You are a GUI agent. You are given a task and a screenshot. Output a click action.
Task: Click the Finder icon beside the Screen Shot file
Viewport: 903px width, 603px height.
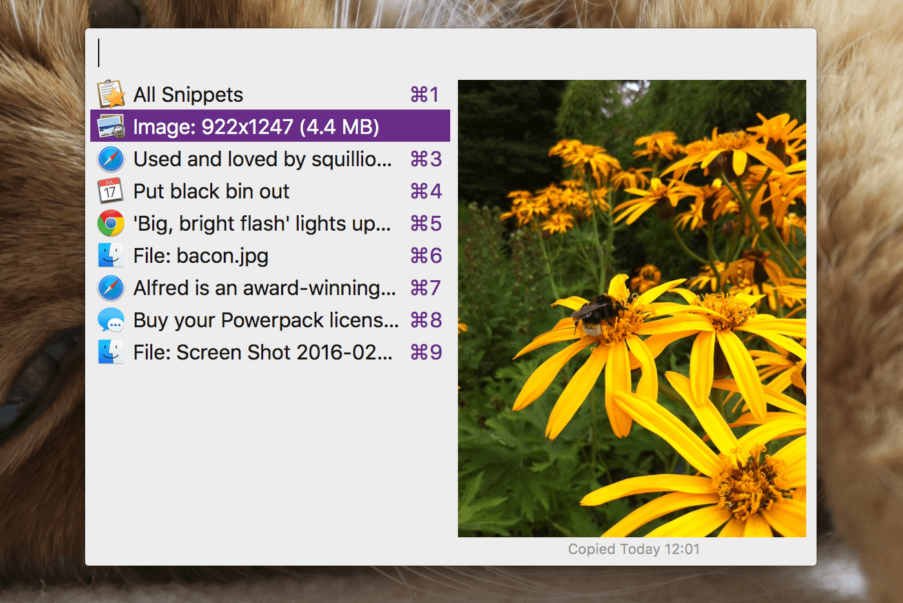(110, 352)
